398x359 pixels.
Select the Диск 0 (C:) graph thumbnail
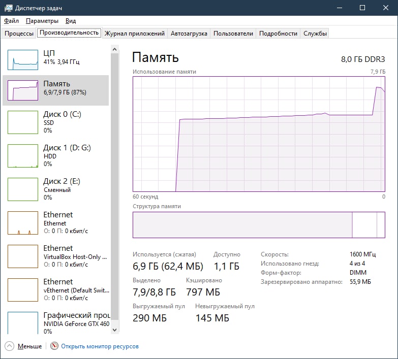[x=23, y=122]
